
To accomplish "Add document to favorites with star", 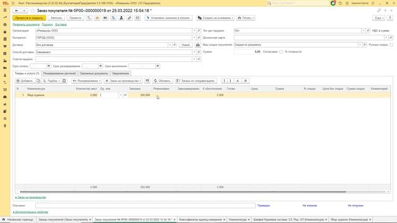I will (x=32, y=11).
